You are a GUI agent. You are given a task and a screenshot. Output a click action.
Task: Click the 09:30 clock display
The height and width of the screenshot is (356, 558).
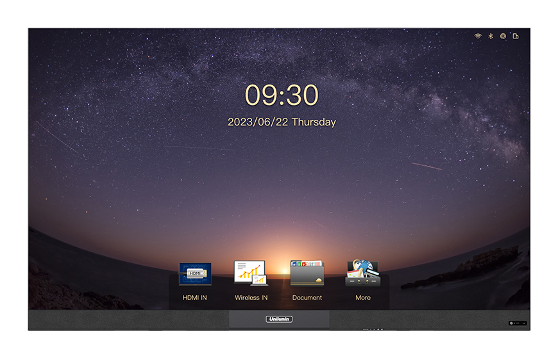(282, 95)
